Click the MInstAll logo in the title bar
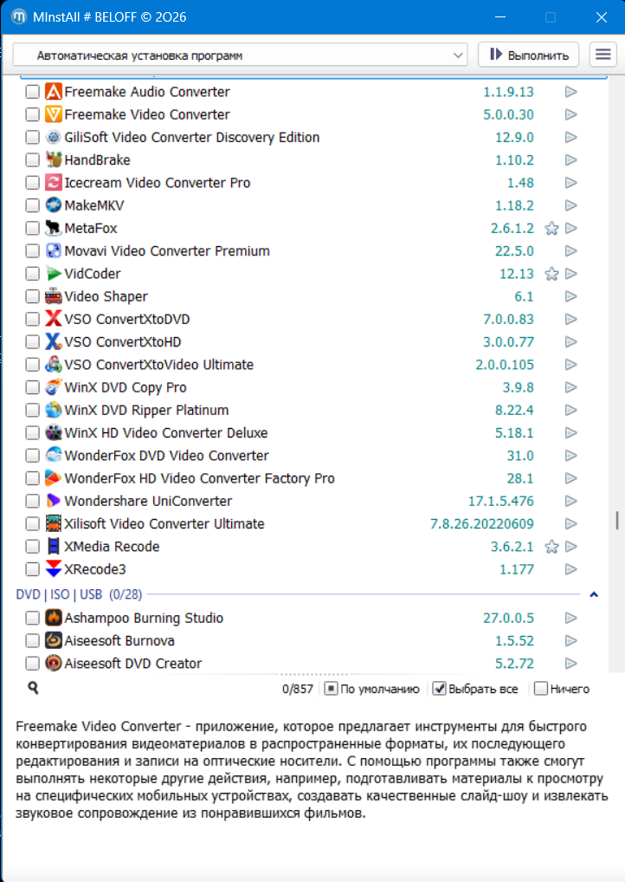 coord(18,16)
